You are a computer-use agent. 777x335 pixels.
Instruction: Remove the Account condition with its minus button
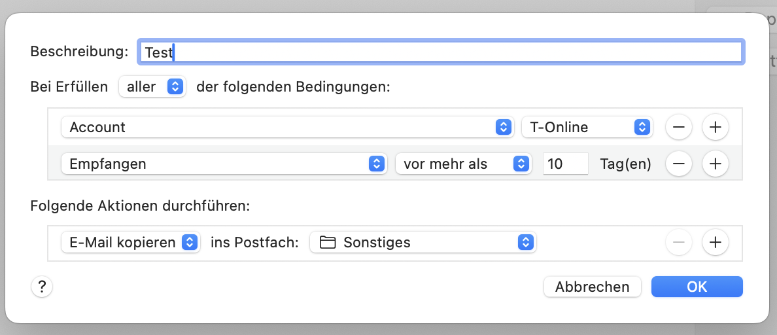[x=678, y=128]
